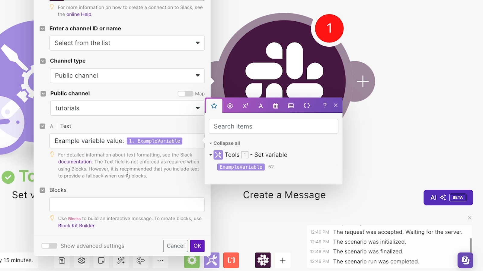This screenshot has width=483, height=271.
Task: Collapse the Tools Set variable group
Action: click(x=211, y=155)
